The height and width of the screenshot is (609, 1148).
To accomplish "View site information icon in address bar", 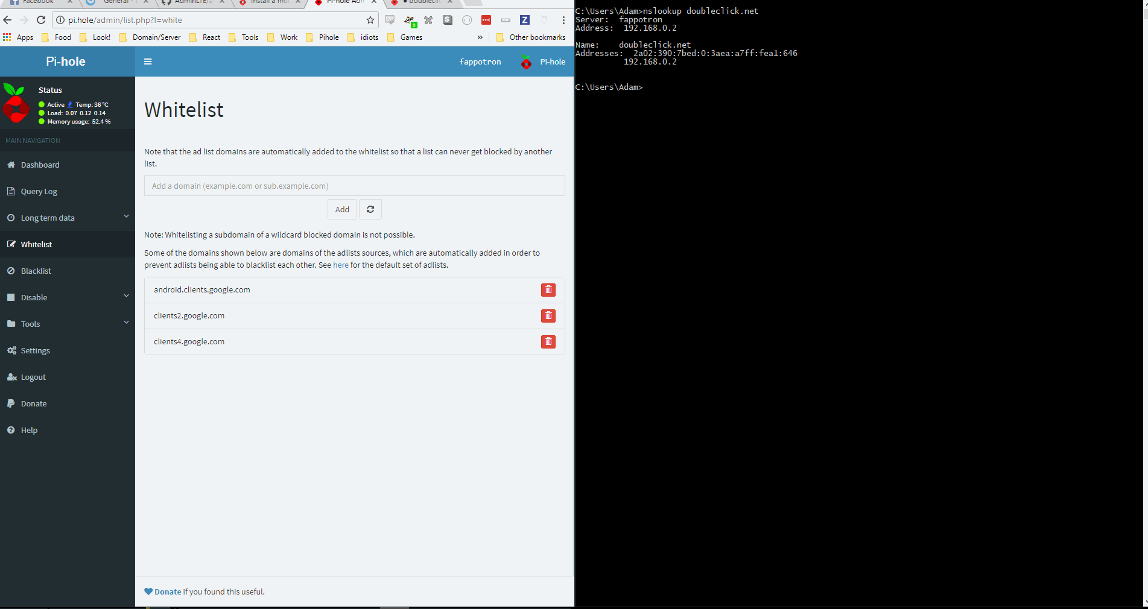I will coord(60,20).
